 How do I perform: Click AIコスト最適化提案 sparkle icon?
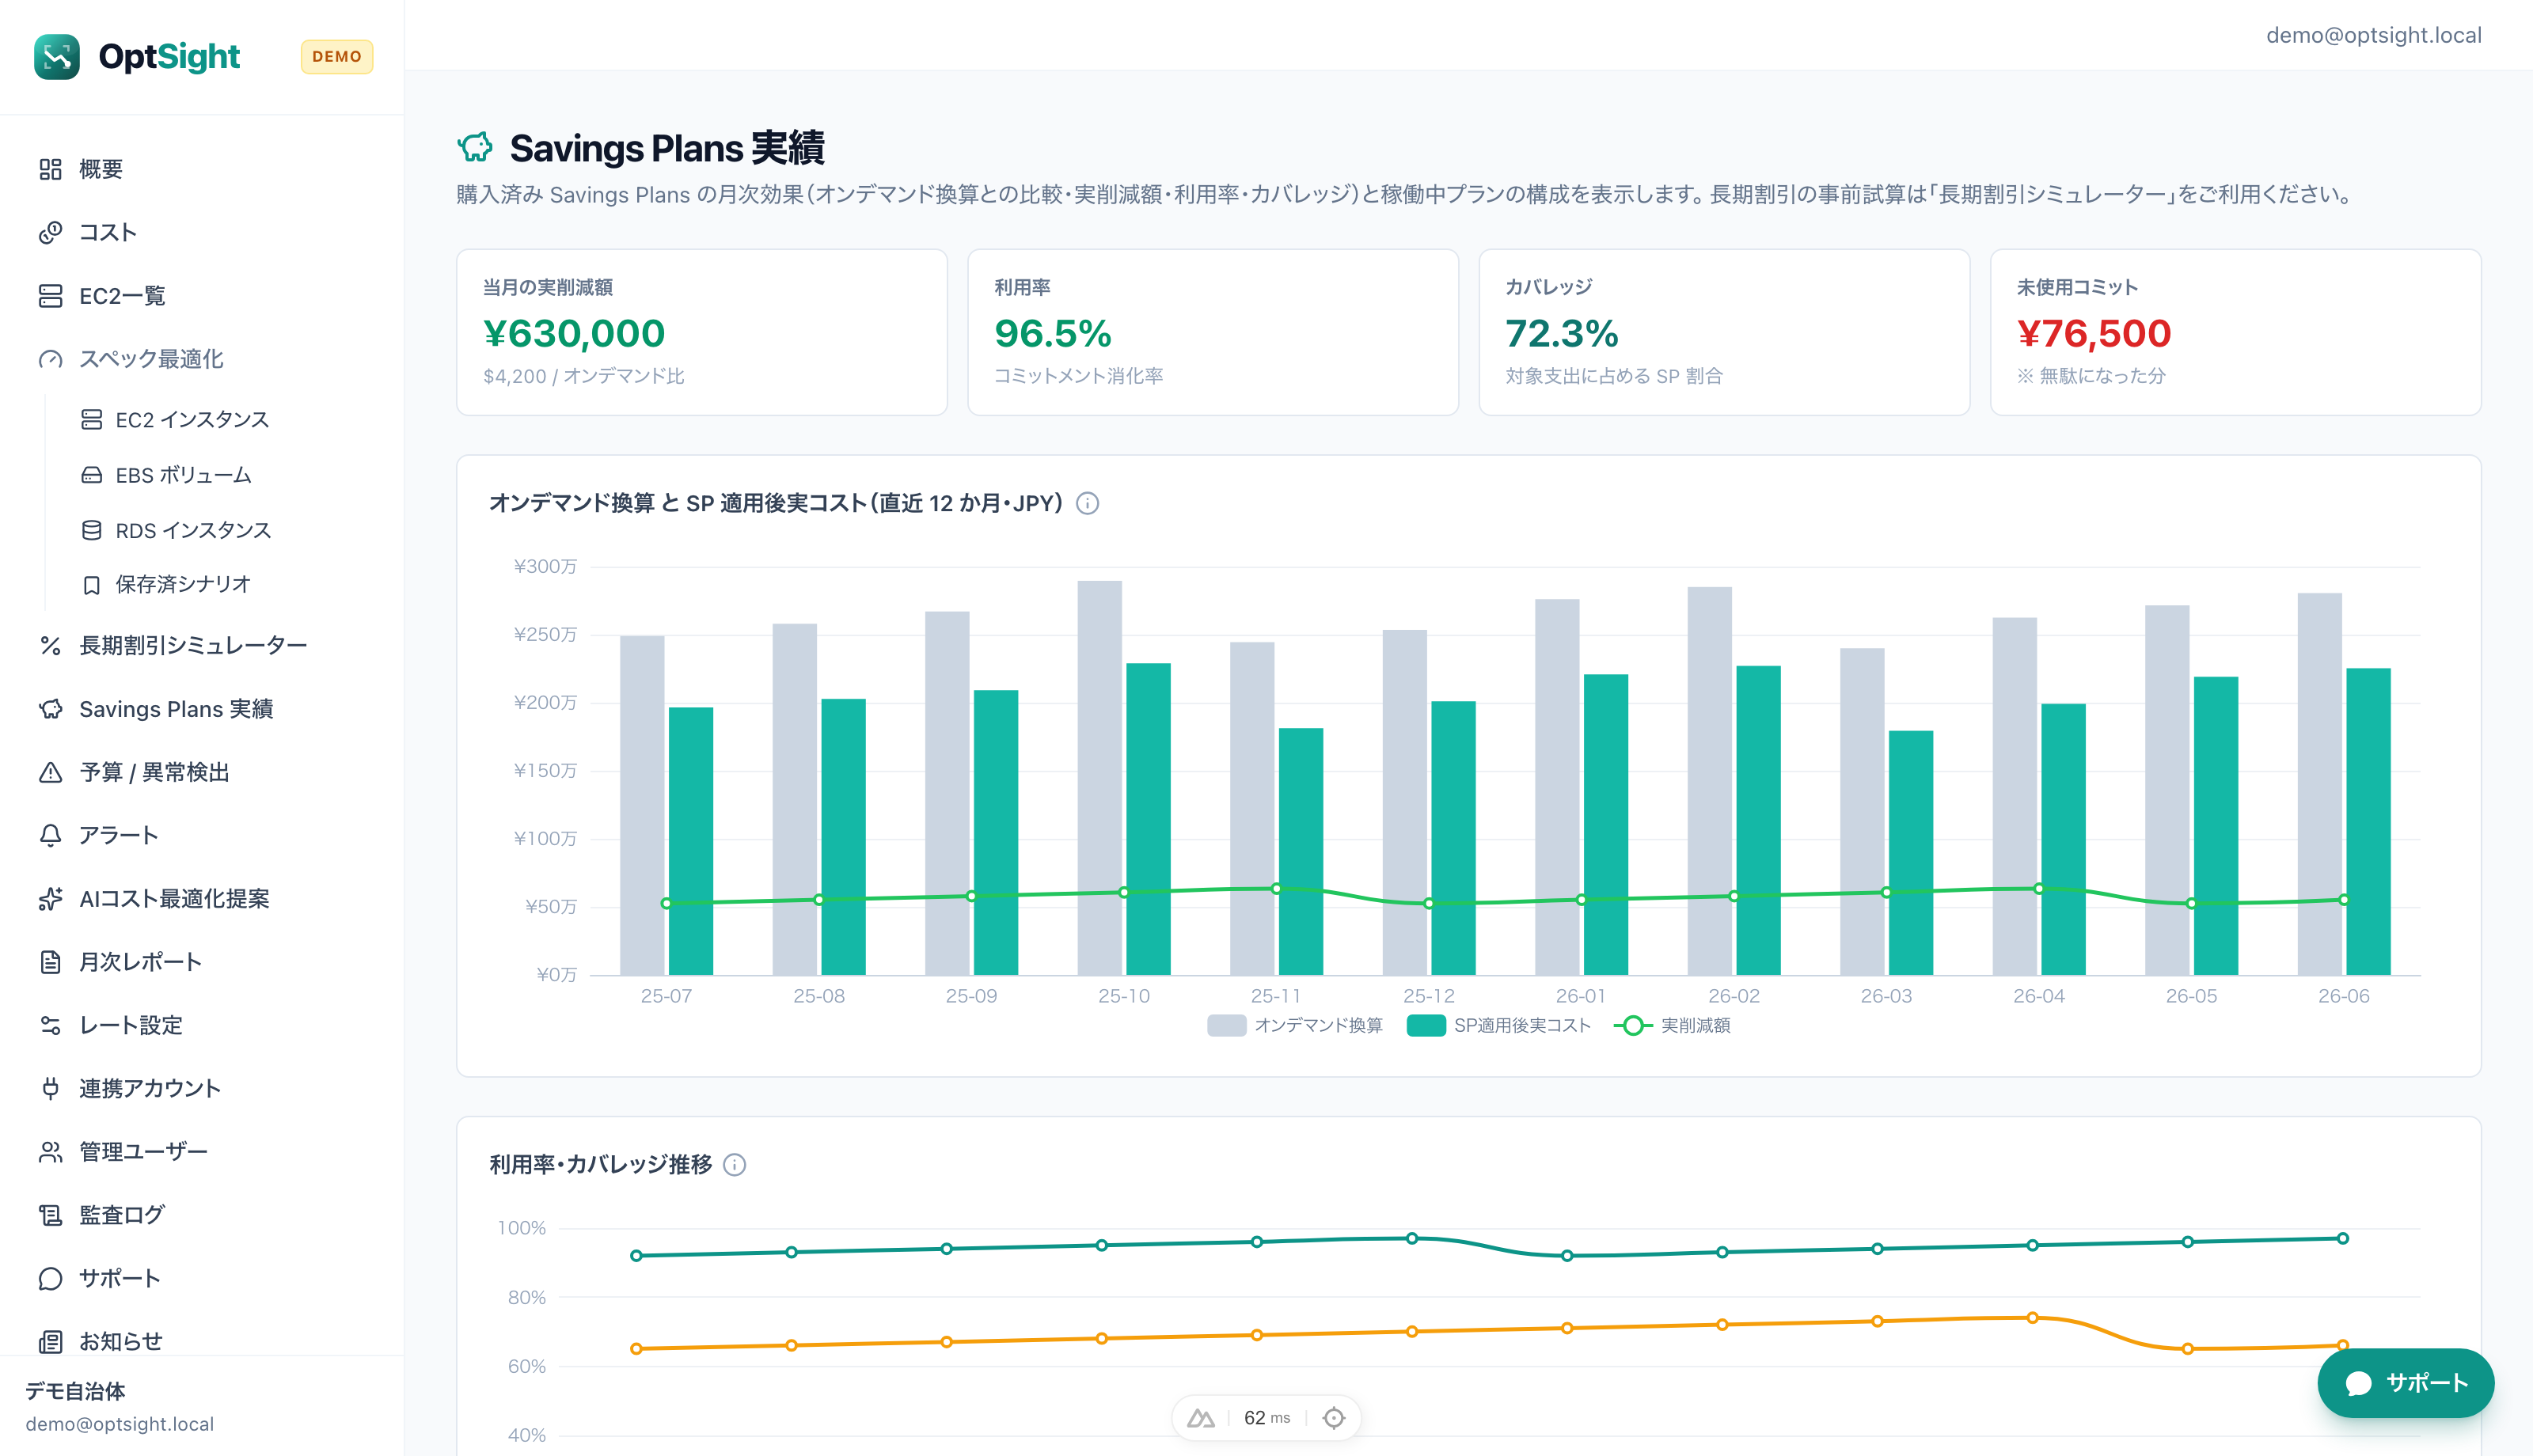50,899
